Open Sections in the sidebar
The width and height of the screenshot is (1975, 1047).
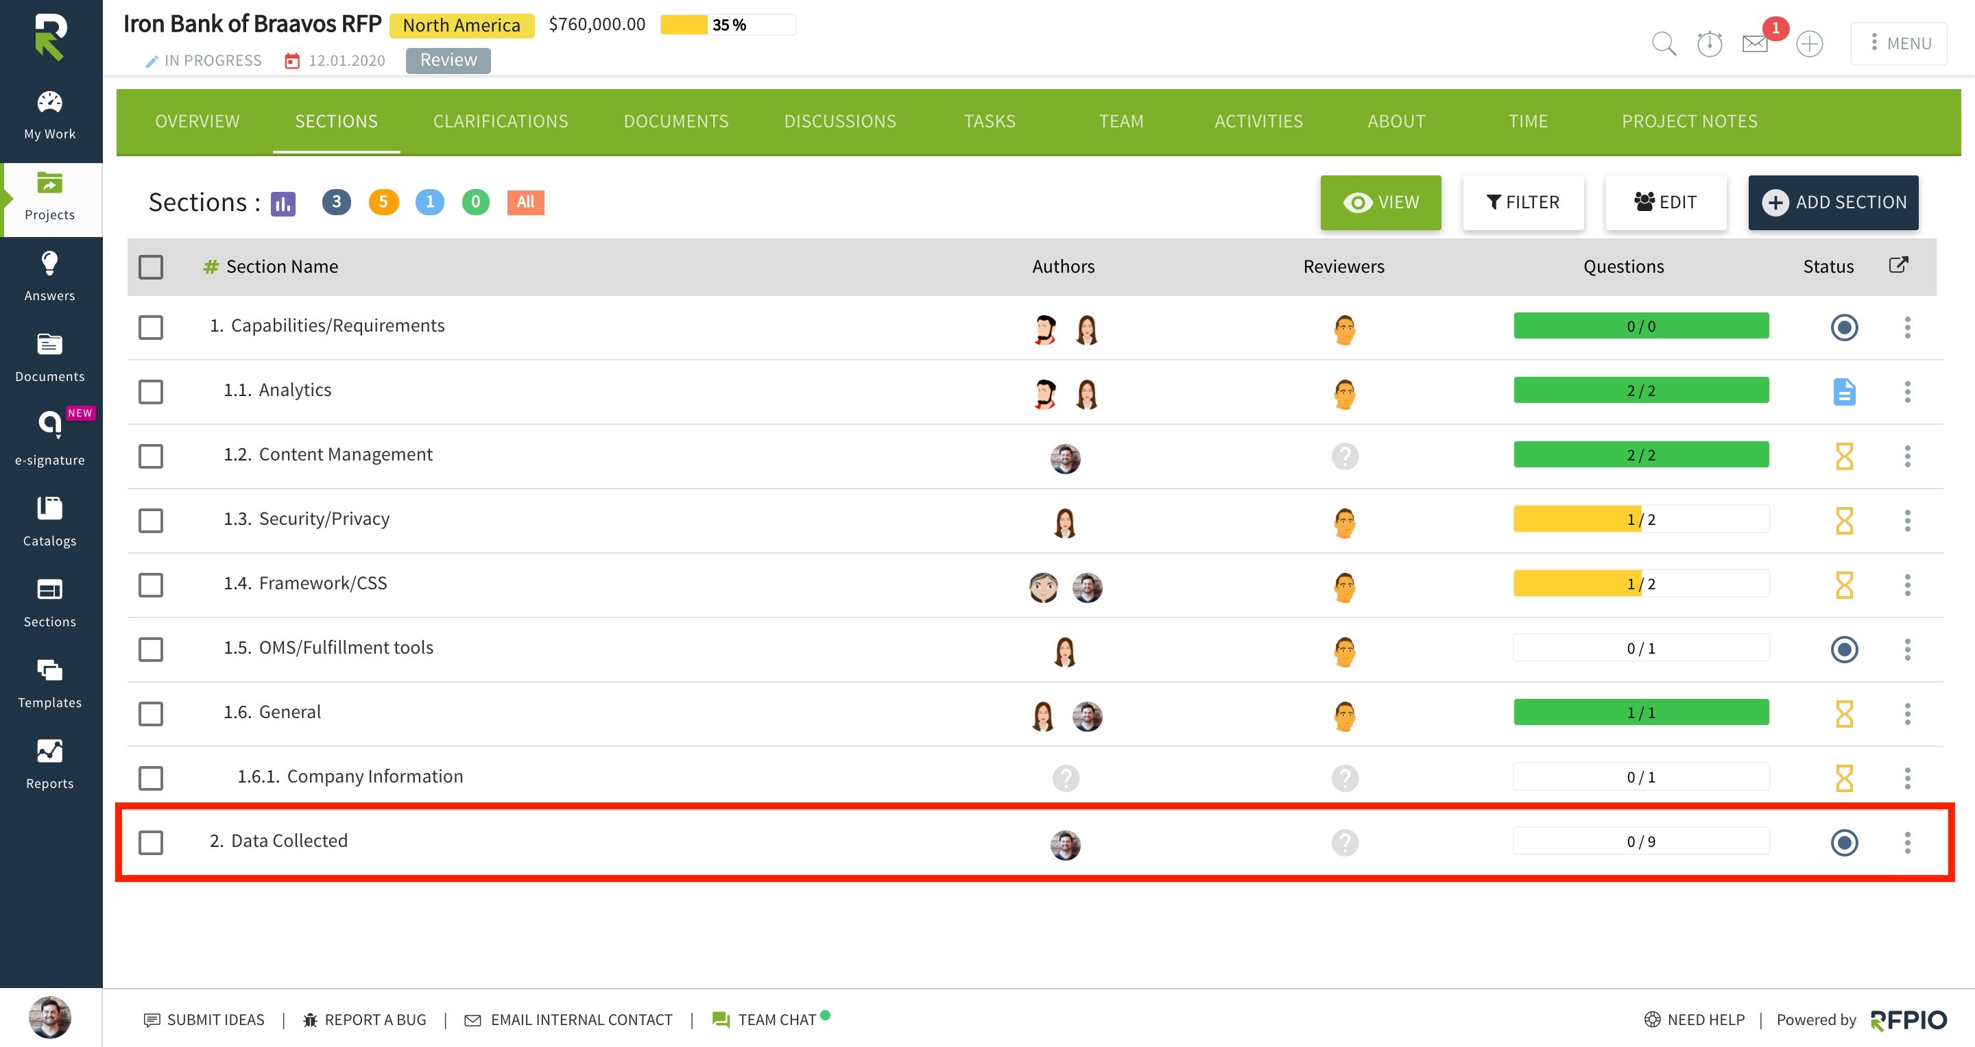tap(50, 603)
